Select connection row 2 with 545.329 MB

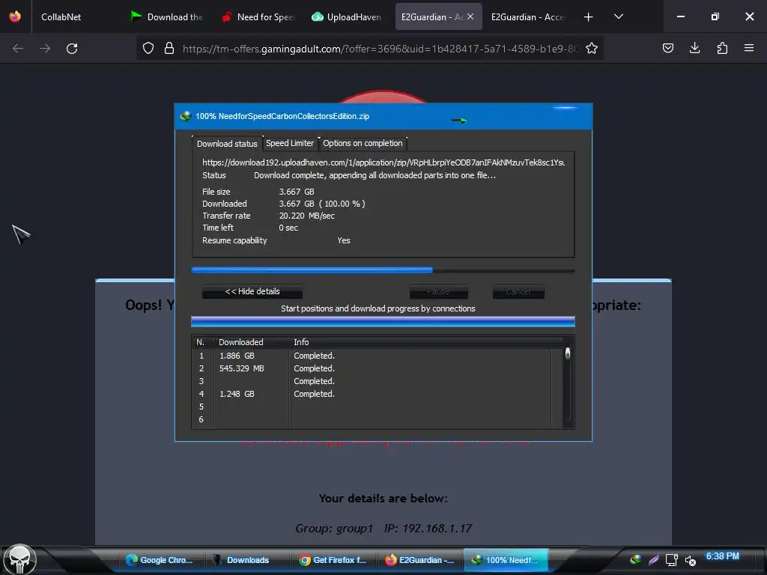[x=377, y=368]
